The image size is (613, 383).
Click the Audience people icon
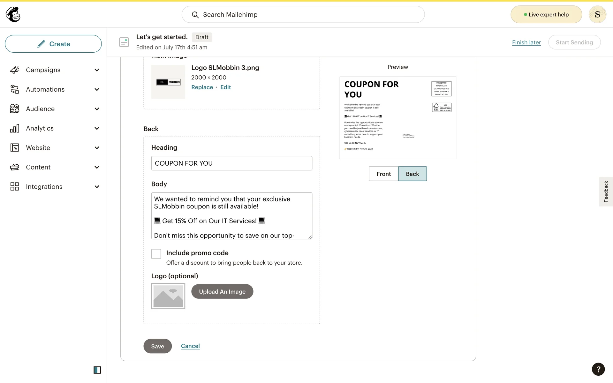click(x=15, y=109)
